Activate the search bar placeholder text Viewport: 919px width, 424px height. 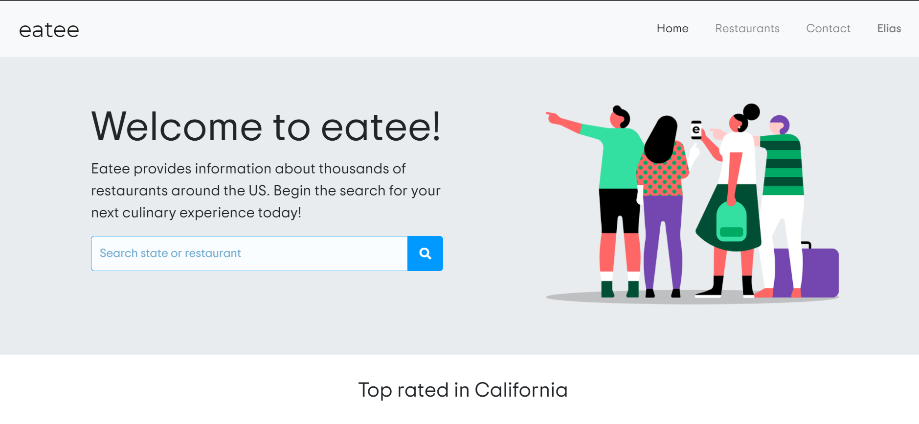pos(170,253)
